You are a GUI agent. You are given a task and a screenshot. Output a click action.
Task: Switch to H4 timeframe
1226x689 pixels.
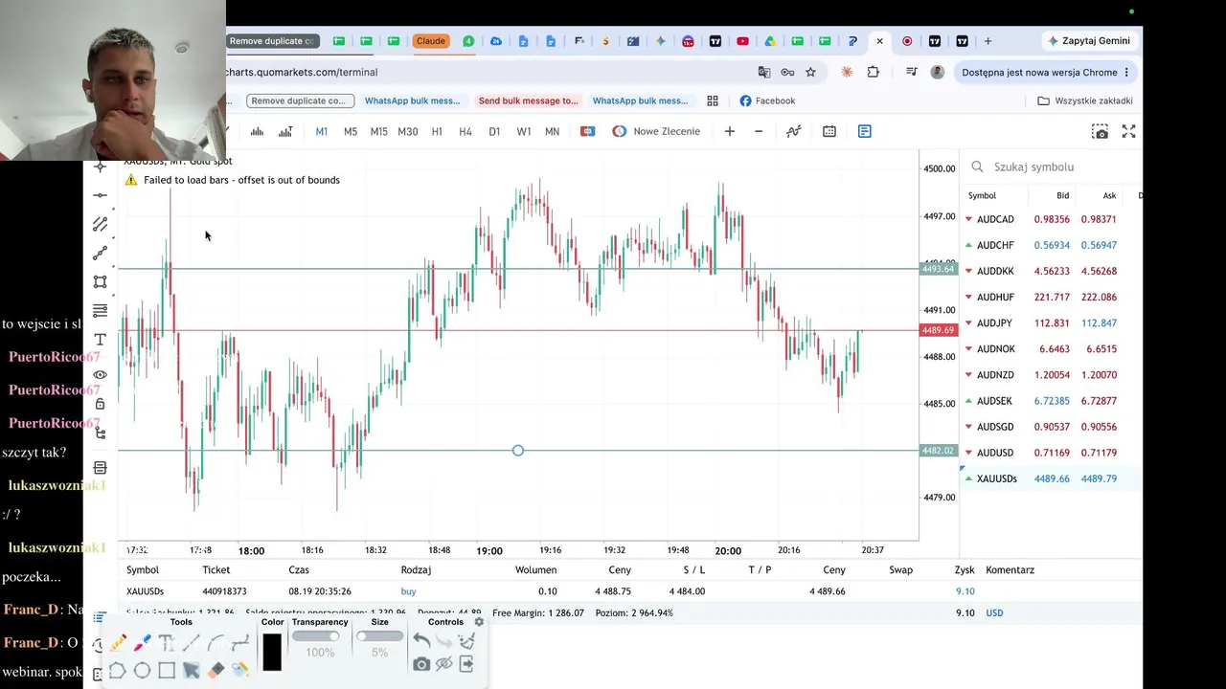465,131
